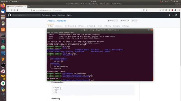Open the terminal File menu

coord(48,33)
